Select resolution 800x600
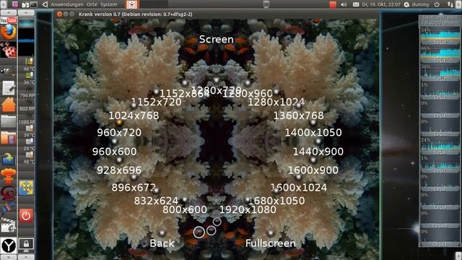 tap(185, 209)
